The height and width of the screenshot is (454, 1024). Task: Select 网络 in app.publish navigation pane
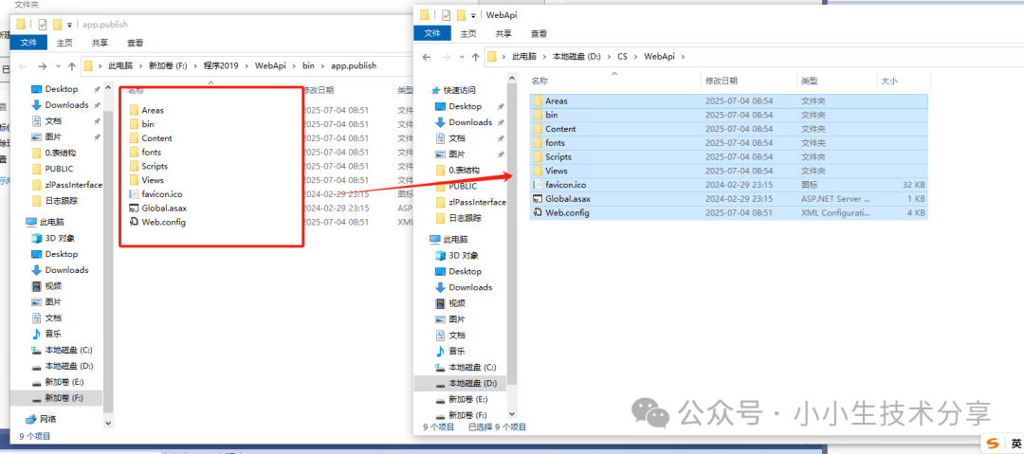[41, 419]
